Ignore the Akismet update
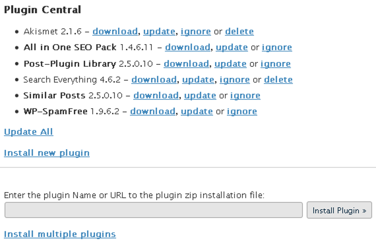Image resolution: width=376 pixels, height=243 pixels. click(196, 31)
